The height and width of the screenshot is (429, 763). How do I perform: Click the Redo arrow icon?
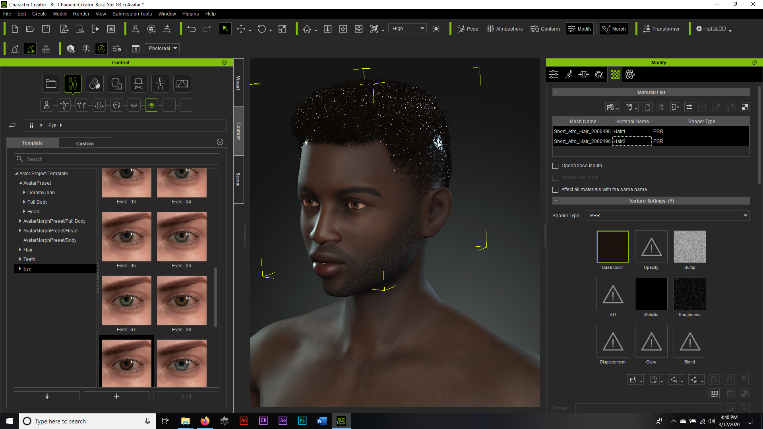[x=207, y=29]
